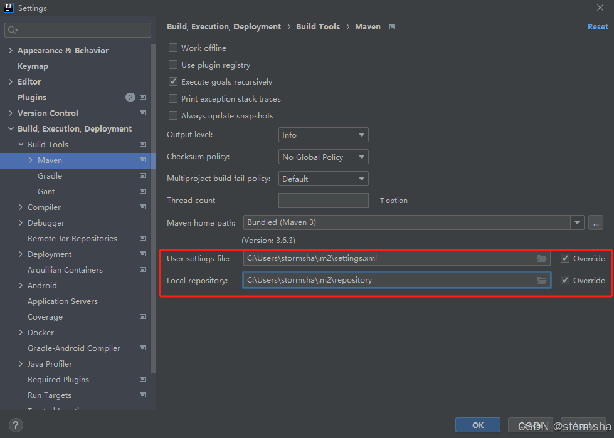Click the project-level icon beside Version Control
The width and height of the screenshot is (614, 438).
click(x=142, y=113)
